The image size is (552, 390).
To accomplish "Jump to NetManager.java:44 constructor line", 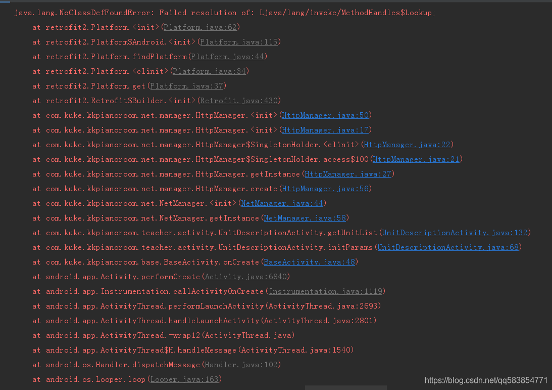I will 281,203.
